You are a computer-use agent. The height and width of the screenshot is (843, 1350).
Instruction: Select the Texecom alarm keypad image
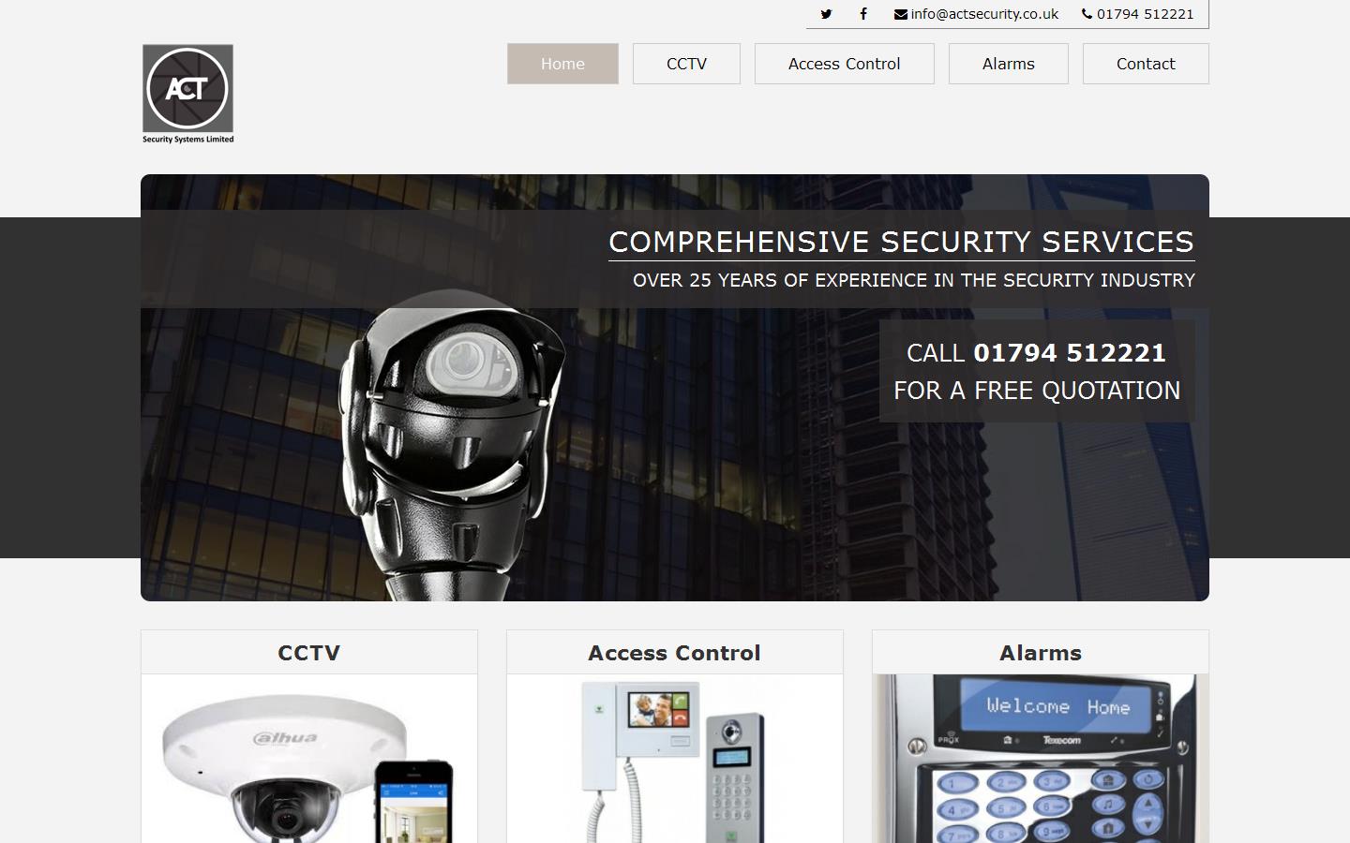pyautogui.click(x=1041, y=759)
